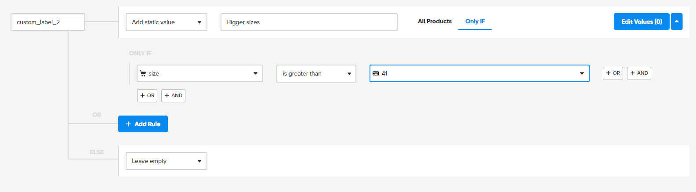Click the + AND button below the size field

[173, 96]
